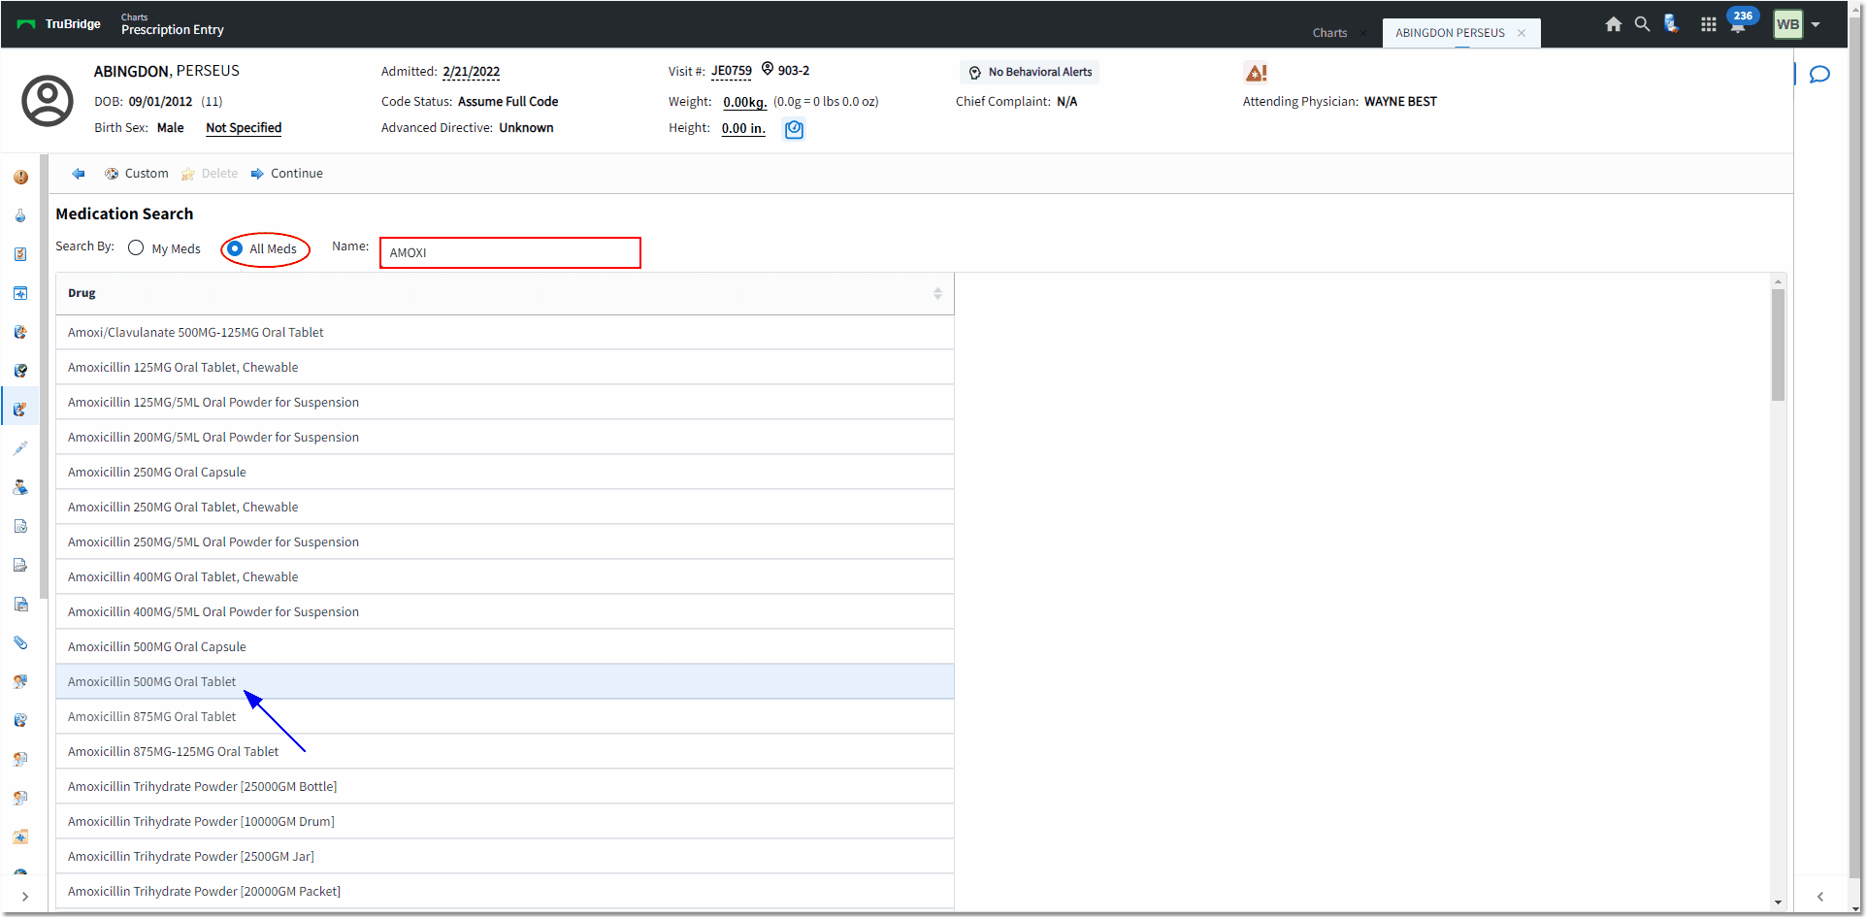Screen dimensions: 1867x919
Task: Click the drug list vertical scrollbar thumb
Action: [1778, 345]
